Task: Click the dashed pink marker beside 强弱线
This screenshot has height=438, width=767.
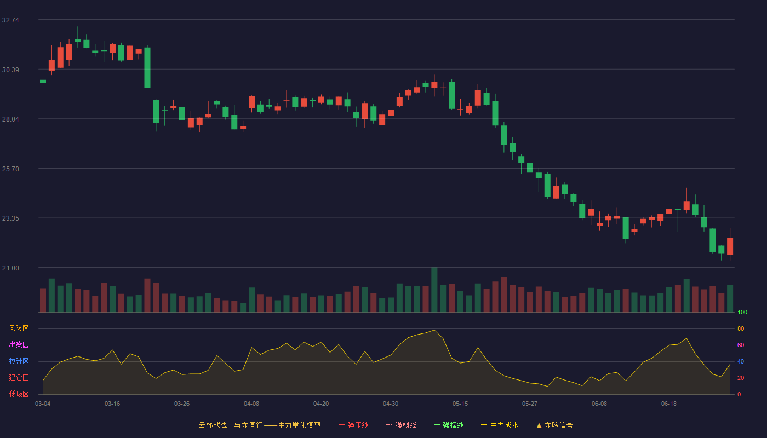Action: tap(389, 425)
